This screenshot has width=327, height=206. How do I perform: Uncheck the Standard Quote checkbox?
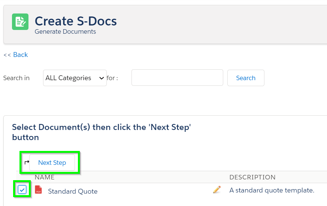pyautogui.click(x=22, y=190)
